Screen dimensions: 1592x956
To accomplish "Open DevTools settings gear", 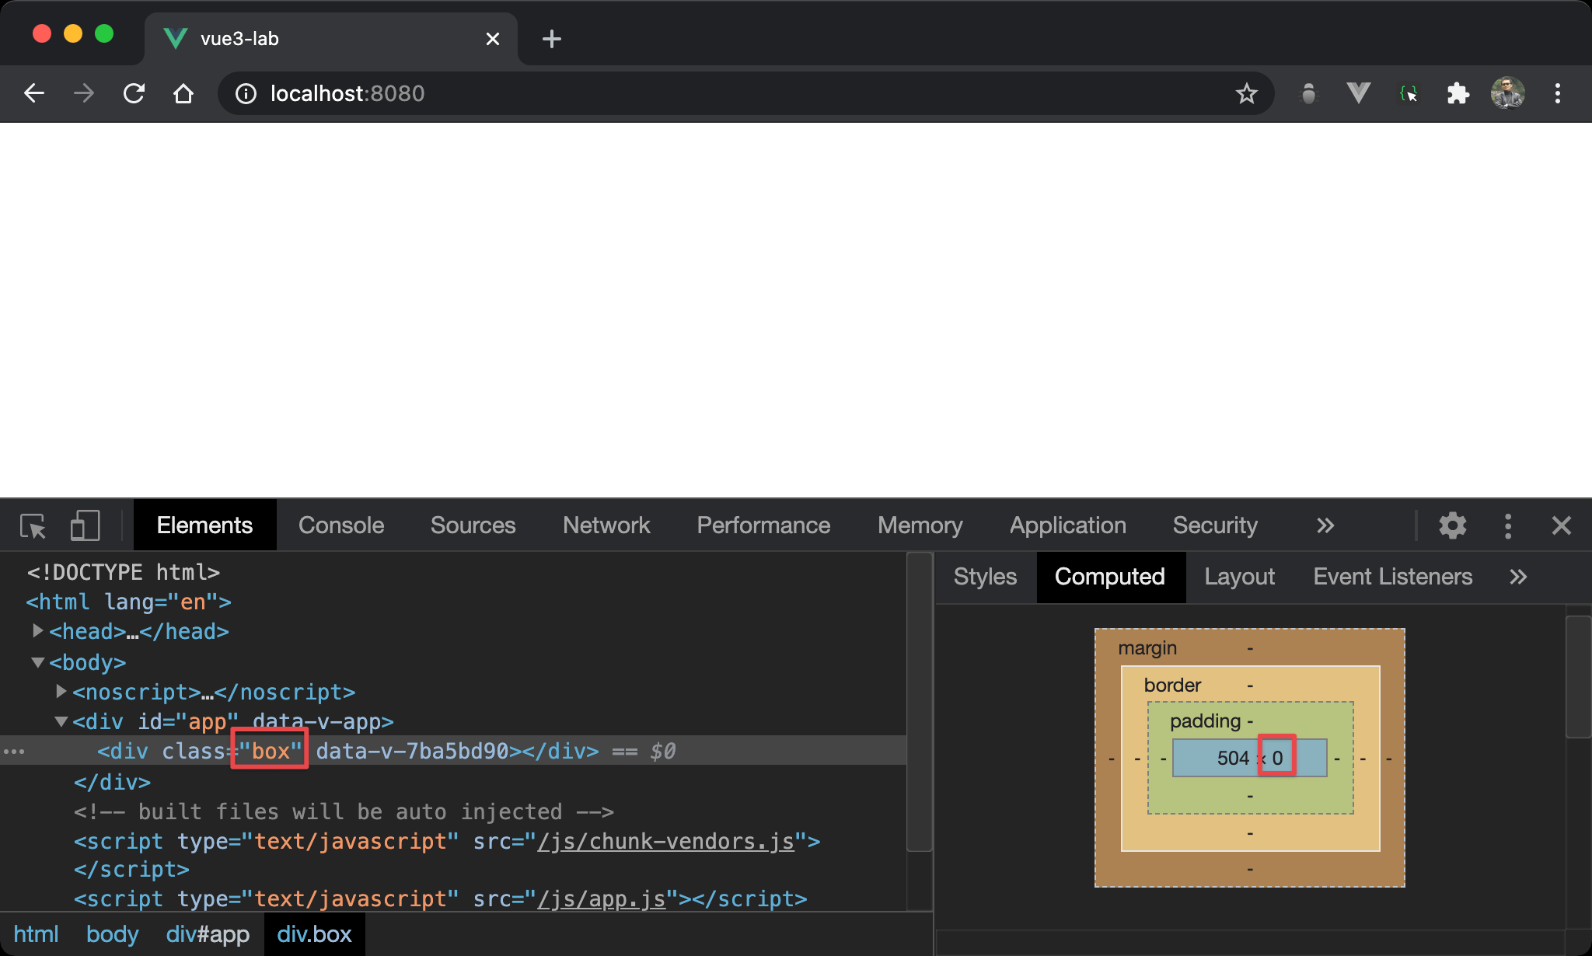I will point(1452,526).
